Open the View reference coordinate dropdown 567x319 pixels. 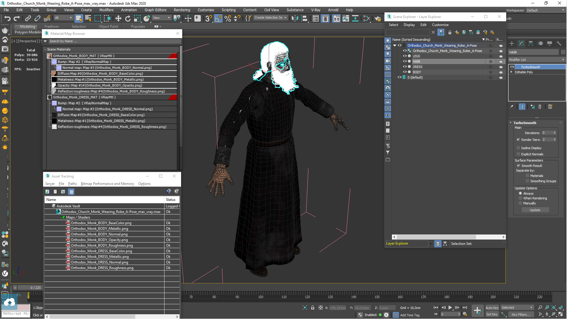pyautogui.click(x=161, y=18)
